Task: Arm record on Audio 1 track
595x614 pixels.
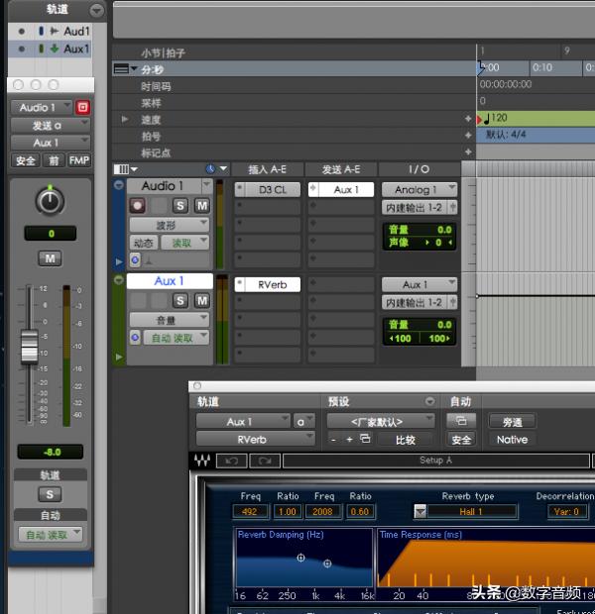Action: pos(137,206)
